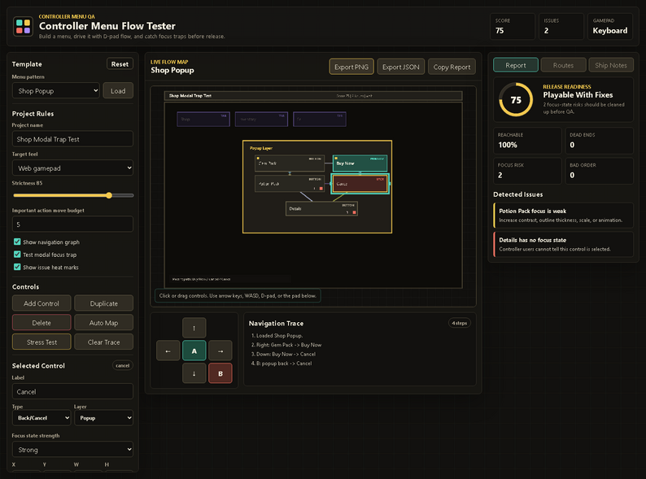The width and height of the screenshot is (646, 479).
Task: Click the Reachable 100% stat card
Action: pyautogui.click(x=527, y=141)
